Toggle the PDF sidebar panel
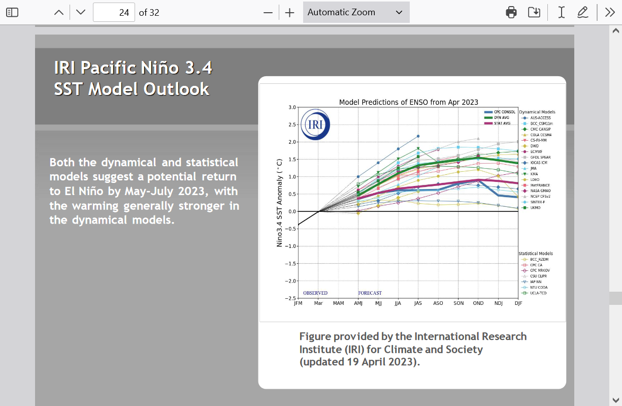Image resolution: width=622 pixels, height=406 pixels. (12, 12)
